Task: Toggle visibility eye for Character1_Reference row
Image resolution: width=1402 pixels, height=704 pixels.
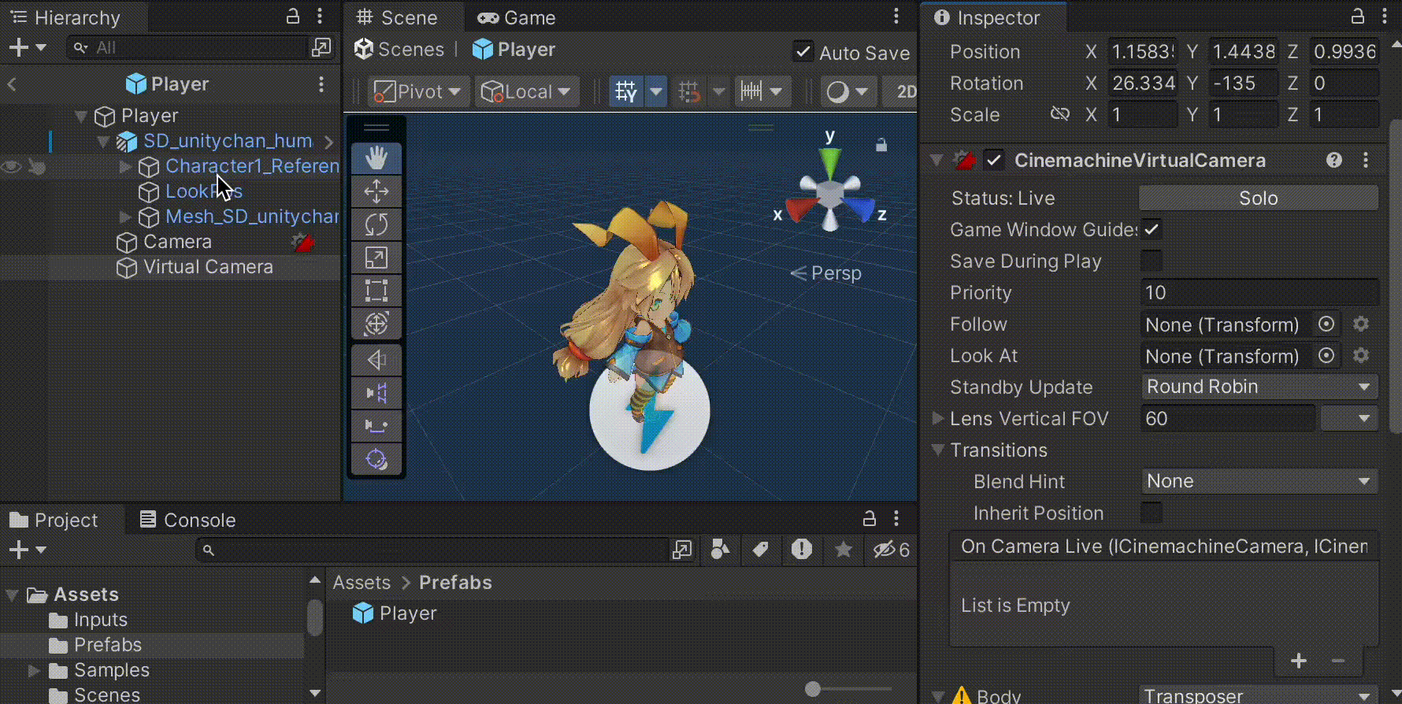Action: click(x=12, y=166)
